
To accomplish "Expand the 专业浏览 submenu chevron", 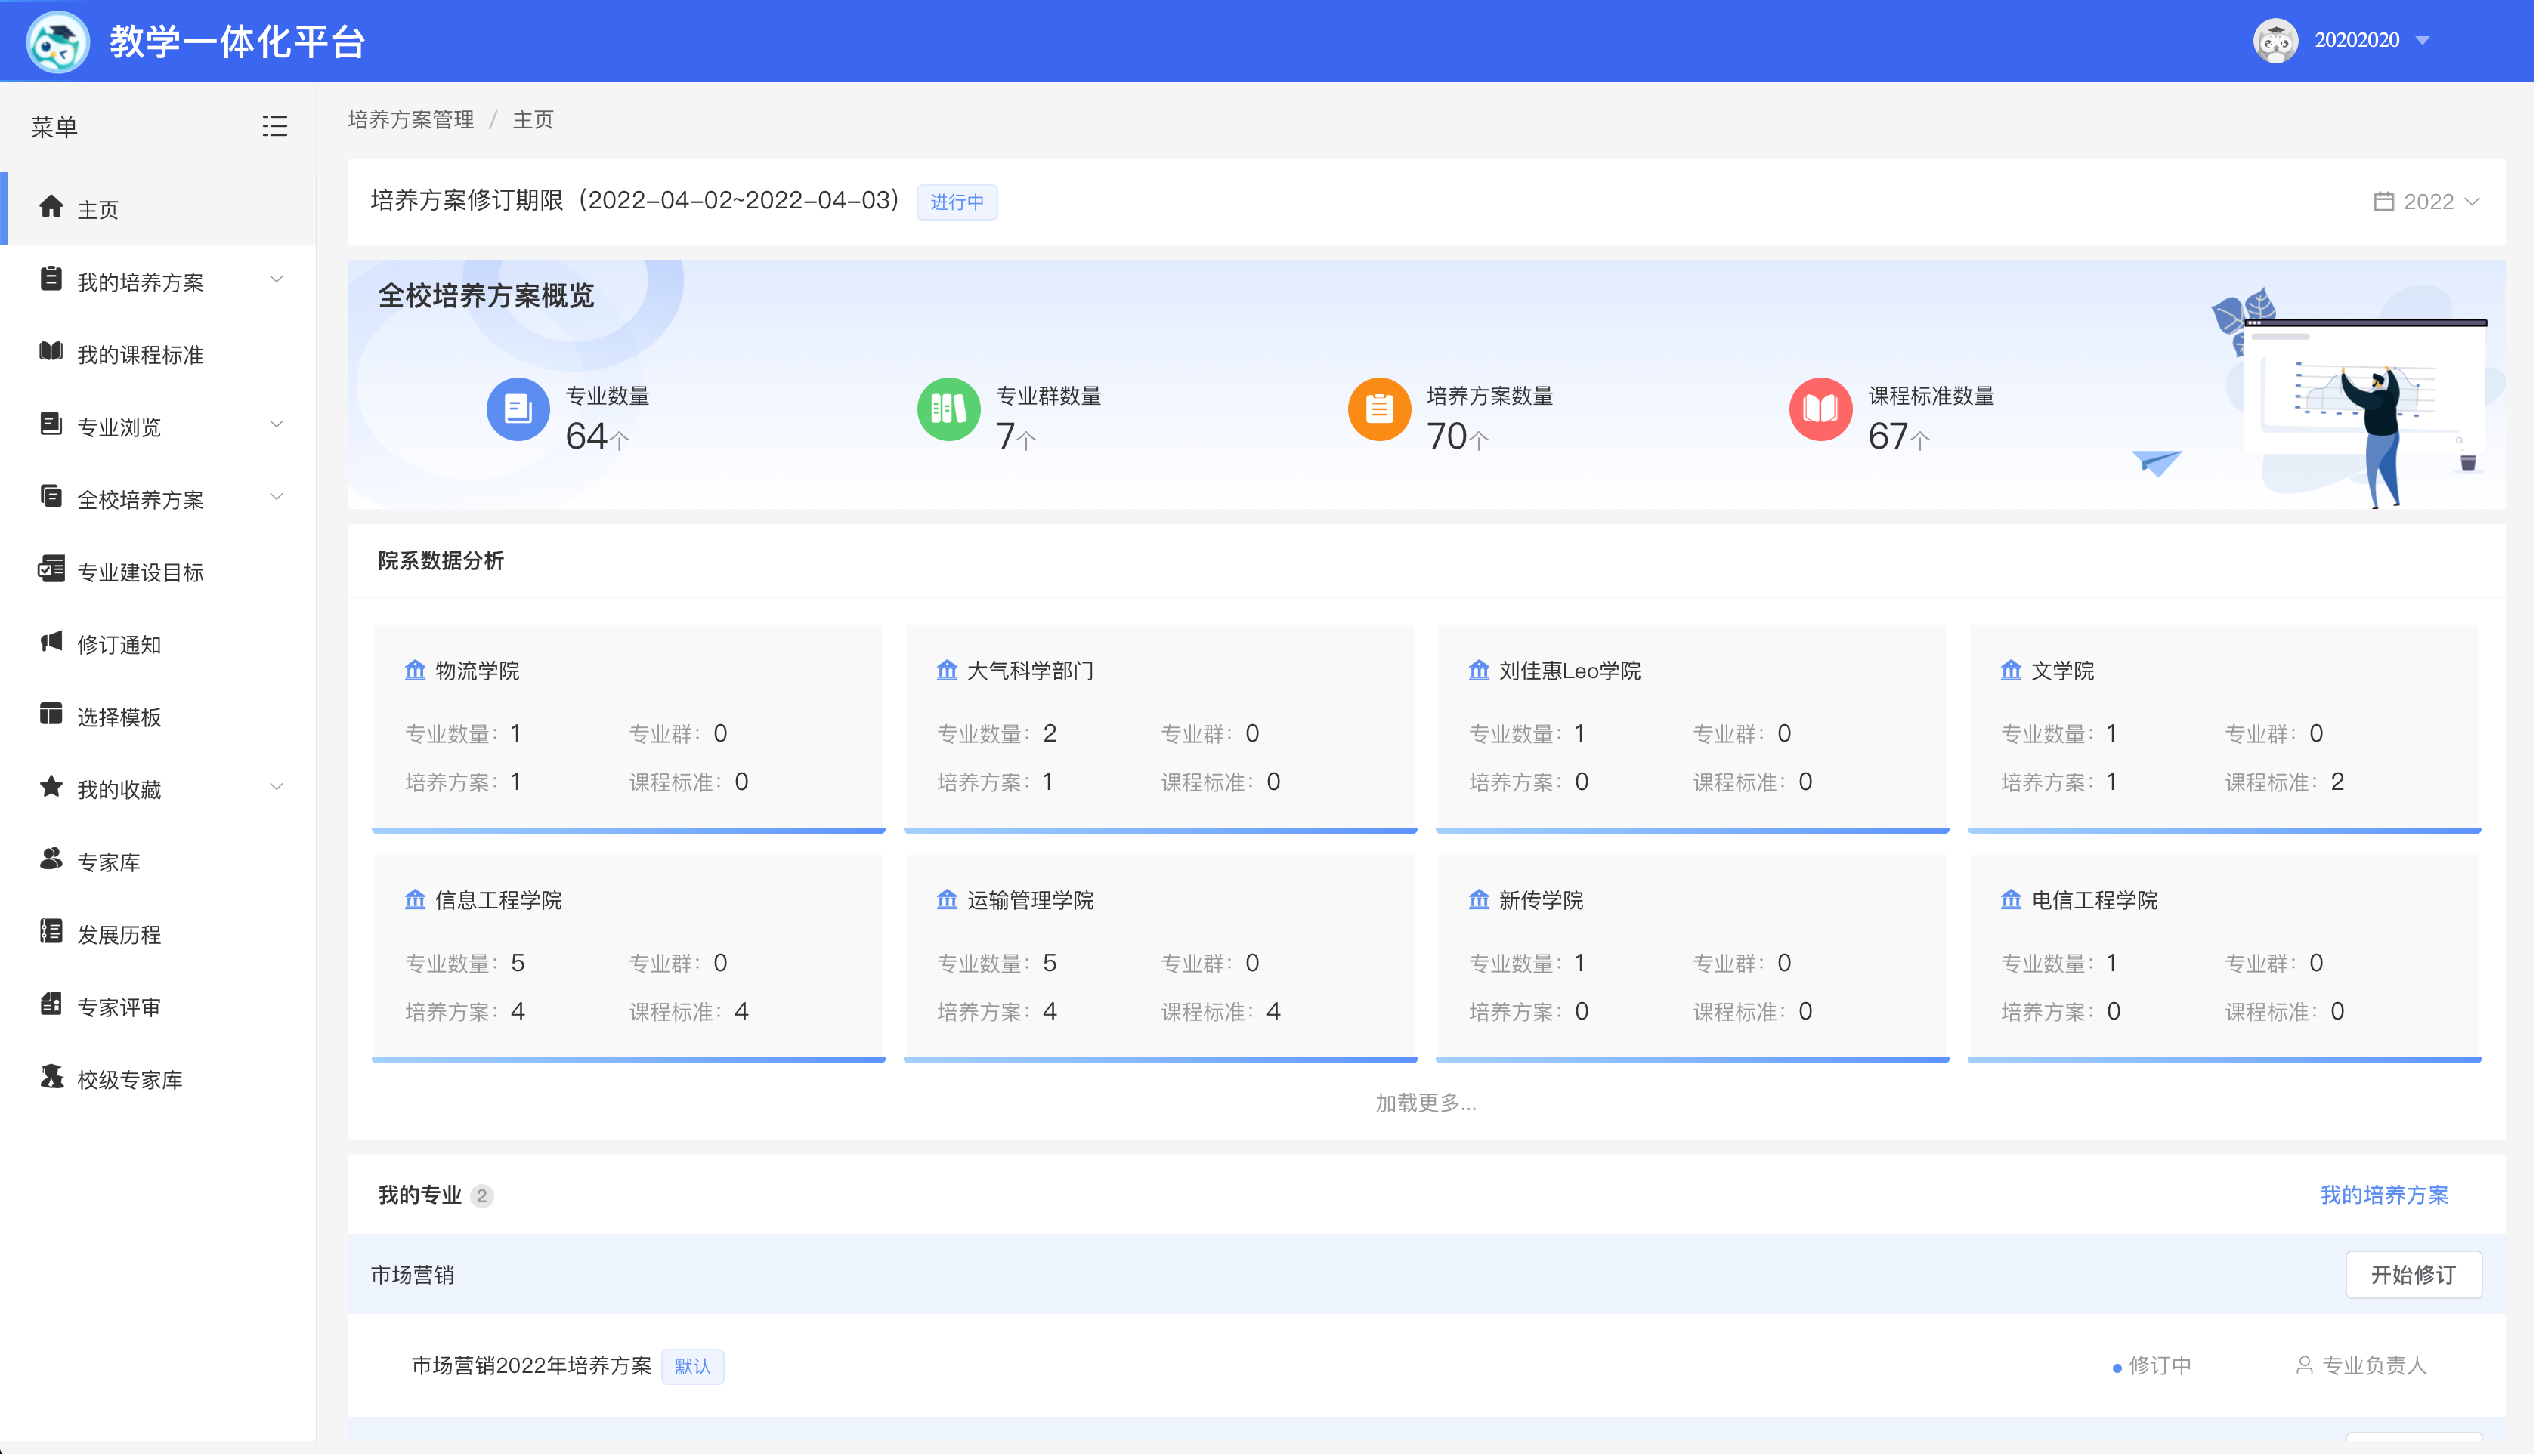I will point(276,424).
